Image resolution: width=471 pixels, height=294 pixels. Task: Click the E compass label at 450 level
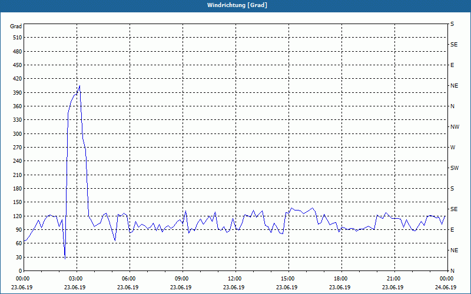[x=452, y=65]
